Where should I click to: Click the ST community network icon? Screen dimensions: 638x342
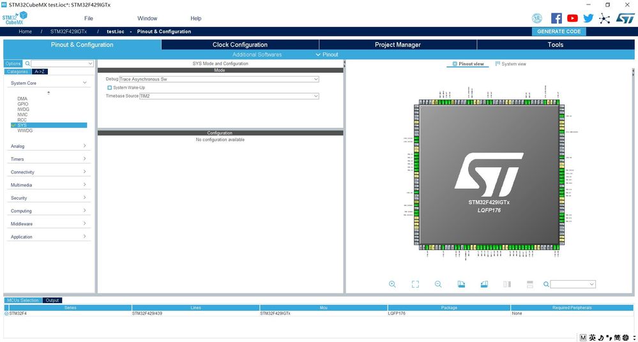pos(604,19)
